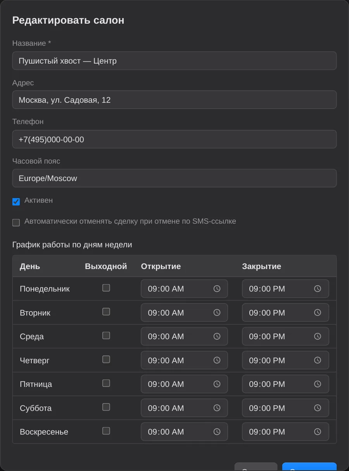This screenshot has width=349, height=471.
Task: Open the clock picker for Четверг opening
Action: 217,360
